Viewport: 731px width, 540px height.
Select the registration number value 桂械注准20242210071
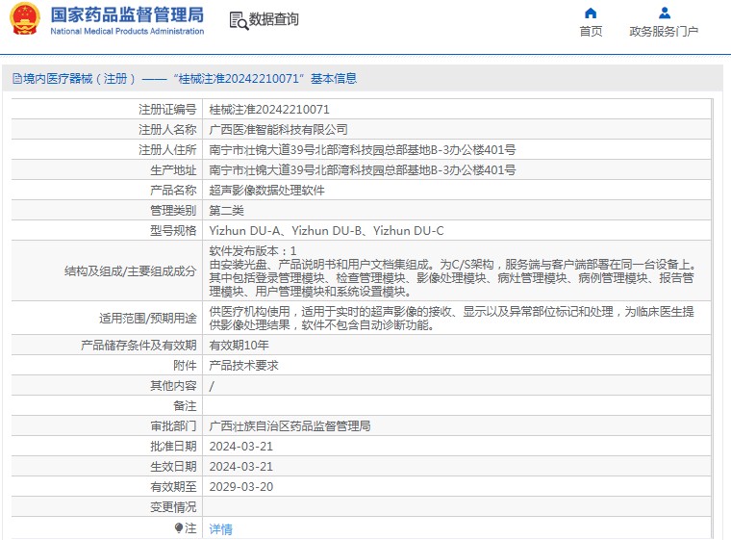point(269,109)
